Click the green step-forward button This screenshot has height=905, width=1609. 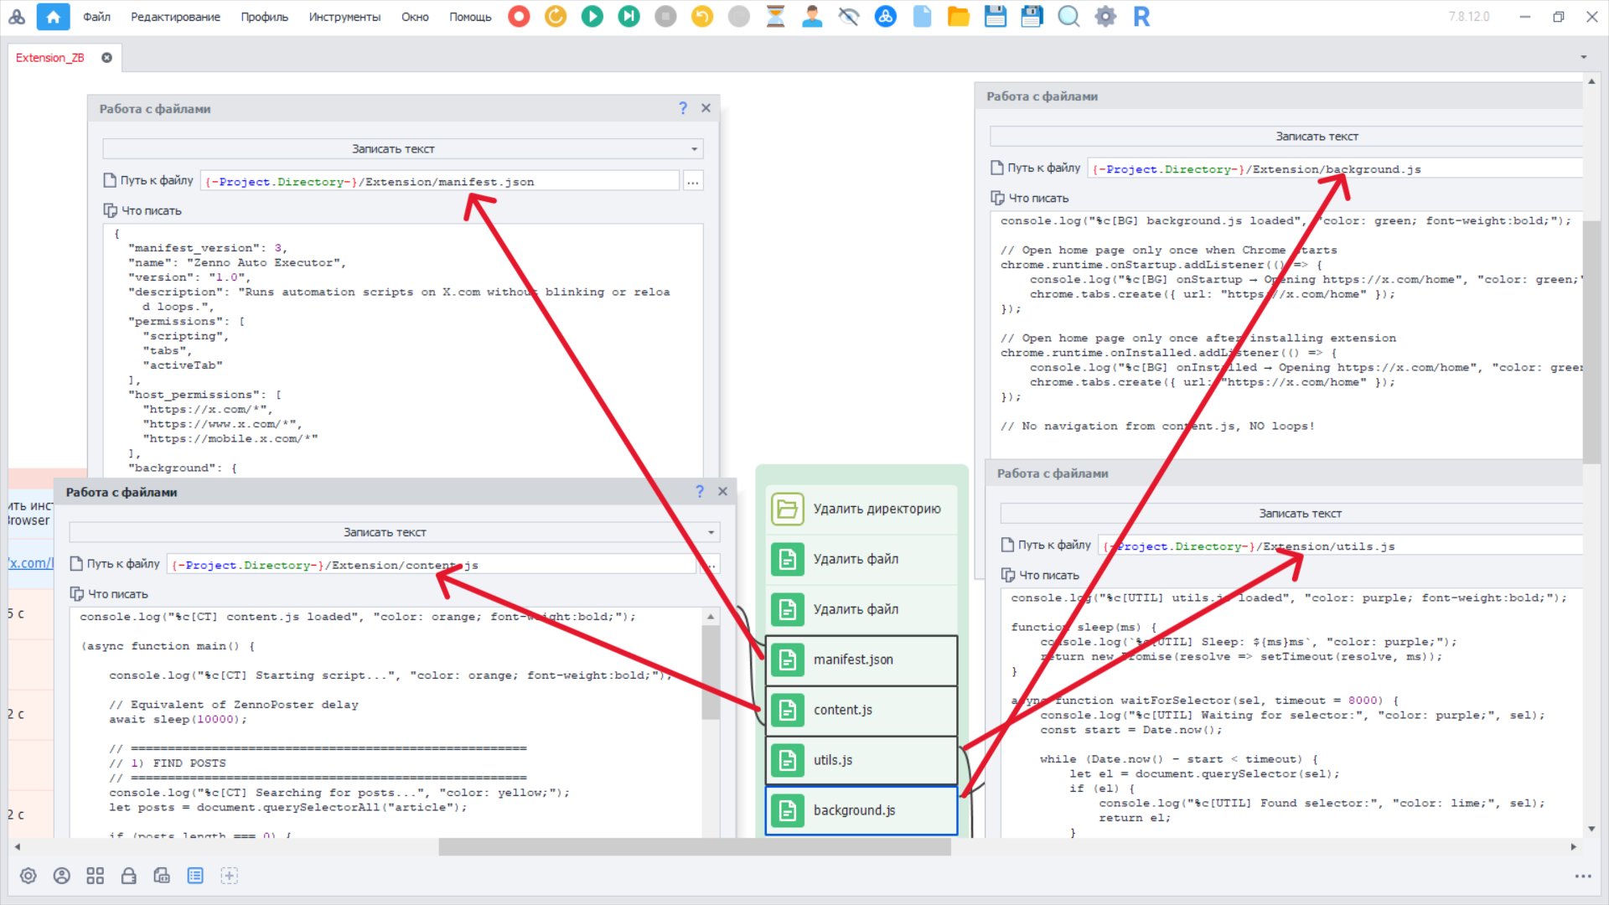(x=629, y=17)
